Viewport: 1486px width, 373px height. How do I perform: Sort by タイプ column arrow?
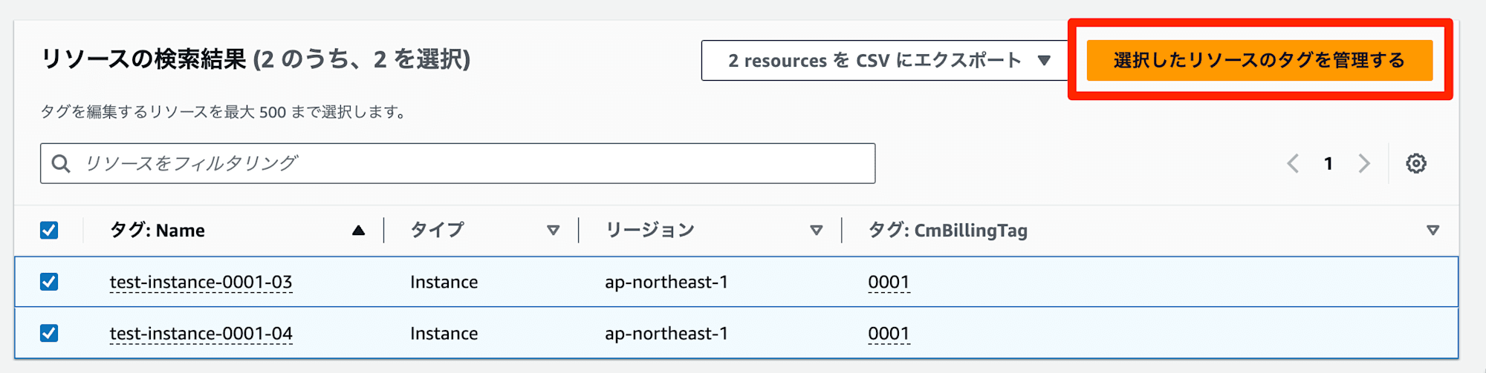(x=553, y=230)
